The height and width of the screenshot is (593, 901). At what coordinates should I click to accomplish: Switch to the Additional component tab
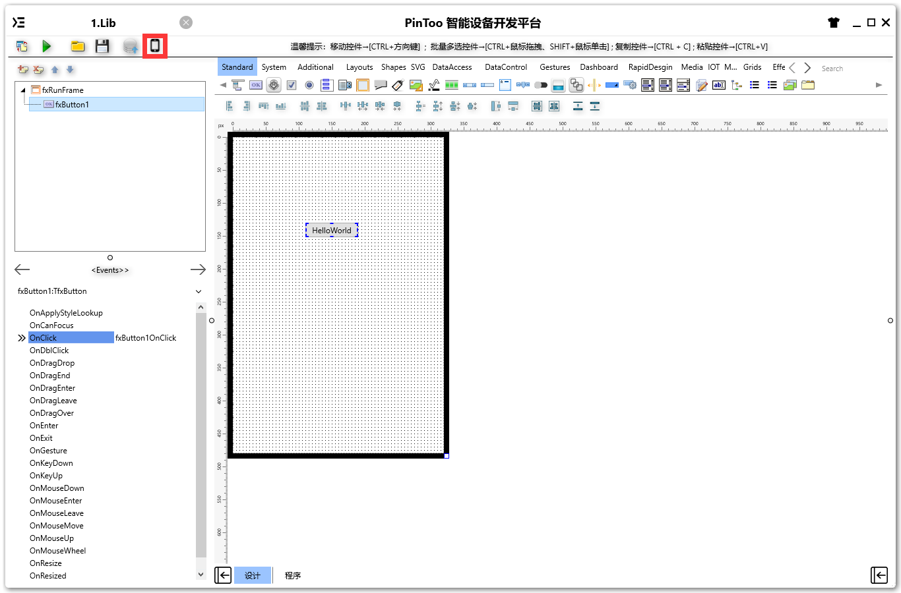(x=315, y=67)
